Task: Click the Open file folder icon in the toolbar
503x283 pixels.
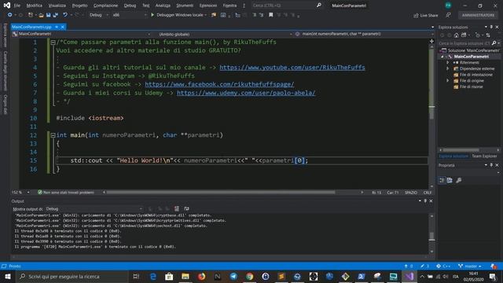Action: coord(41,15)
